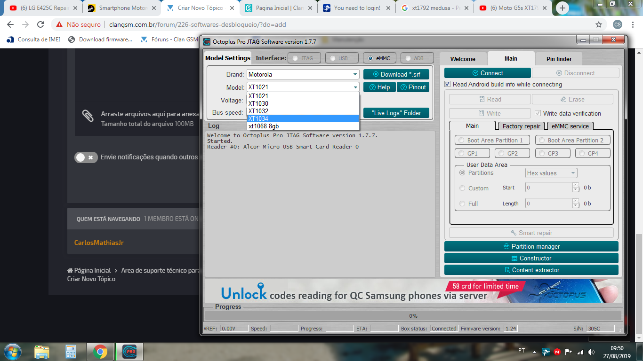Toggle Write data verification checkbox

tap(538, 113)
